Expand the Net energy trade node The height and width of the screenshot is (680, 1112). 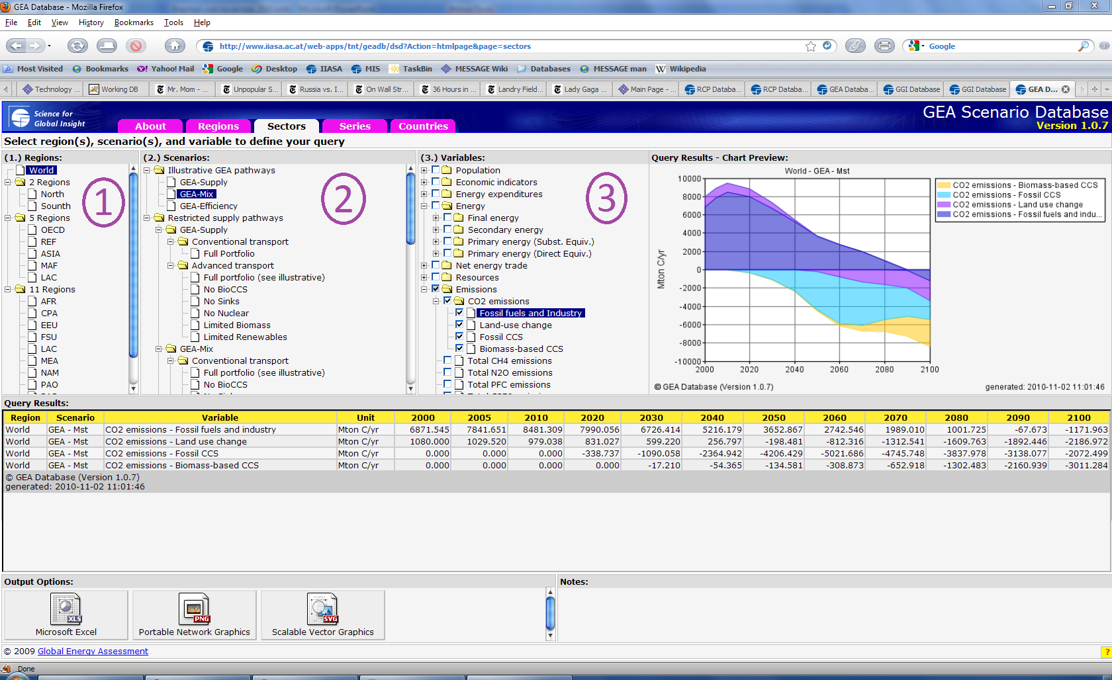(424, 266)
